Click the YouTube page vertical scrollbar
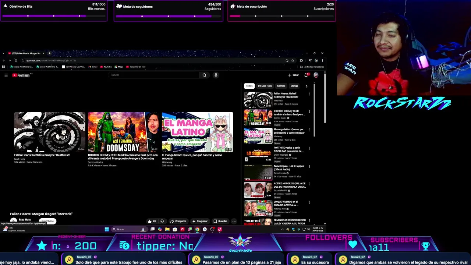The width and height of the screenshot is (471, 265). pos(325,99)
